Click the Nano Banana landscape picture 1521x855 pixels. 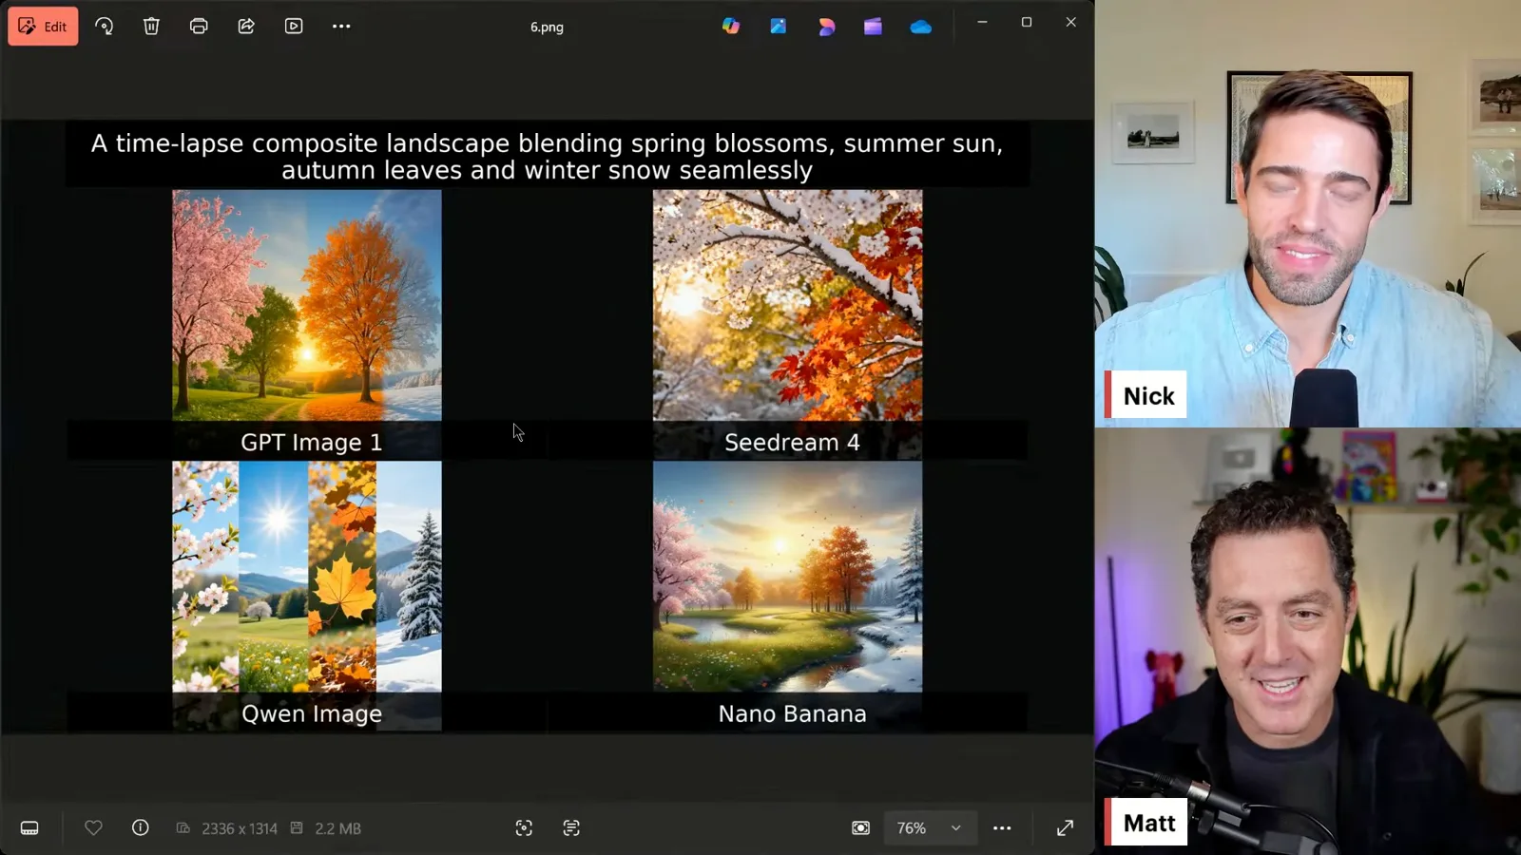coord(787,577)
